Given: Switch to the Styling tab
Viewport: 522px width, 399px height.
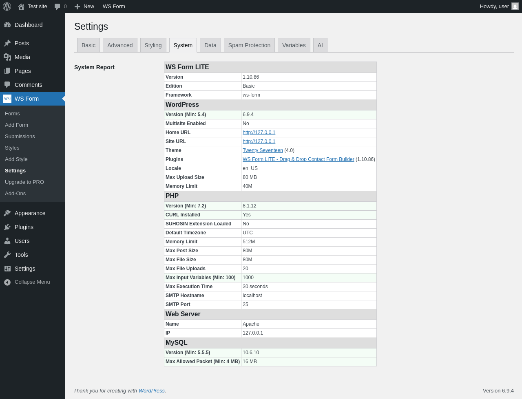Looking at the screenshot, I should tap(153, 45).
